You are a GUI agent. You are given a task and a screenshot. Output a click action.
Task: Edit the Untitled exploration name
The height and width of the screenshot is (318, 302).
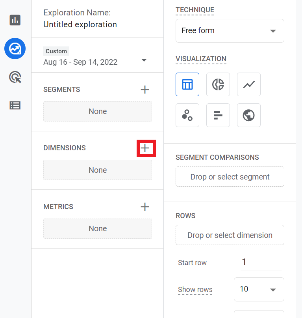80,24
